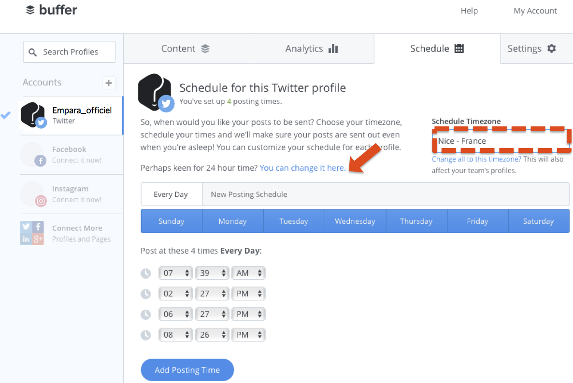This screenshot has width=573, height=383.
Task: Open Connect More social networks icon
Action: pyautogui.click(x=32, y=233)
